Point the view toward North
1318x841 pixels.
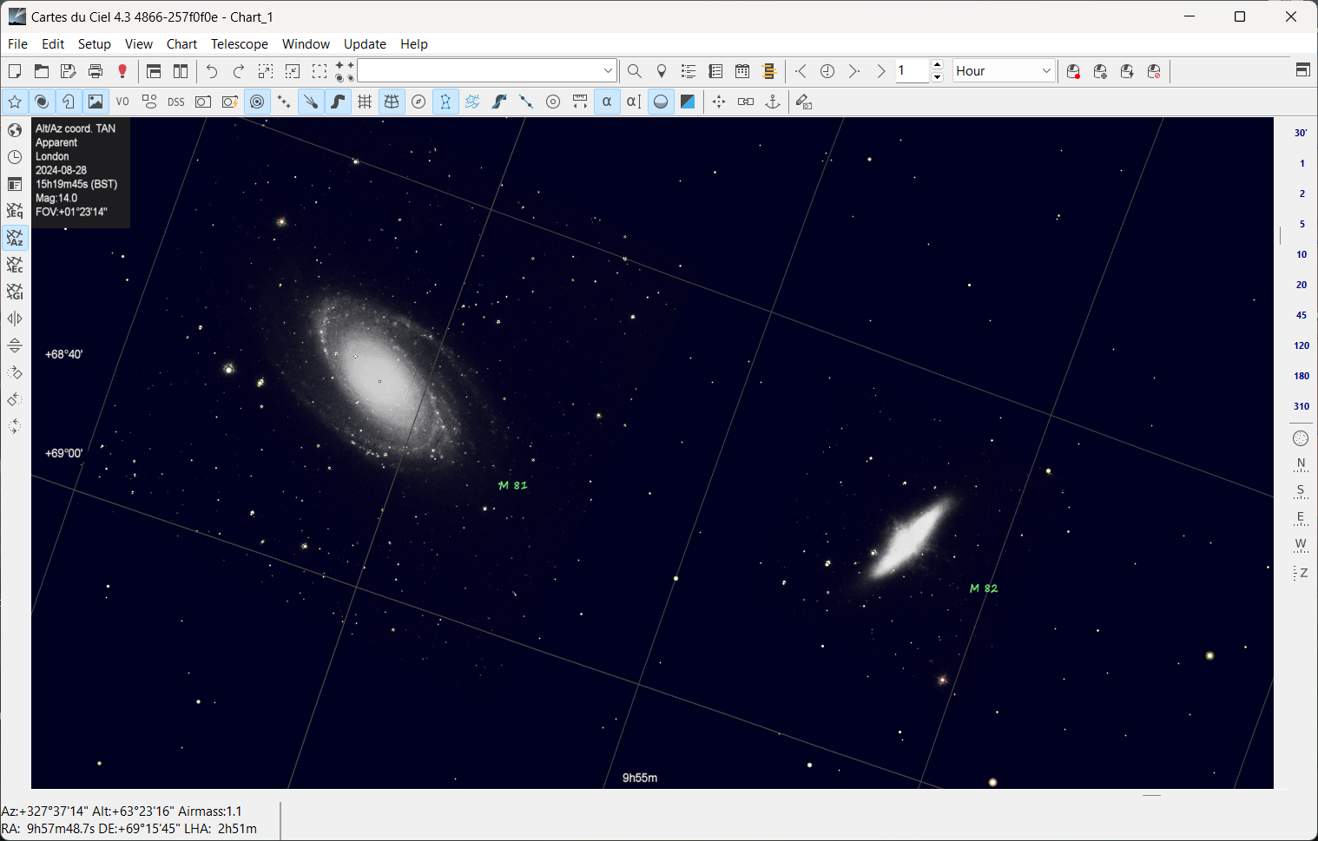pyautogui.click(x=1301, y=463)
